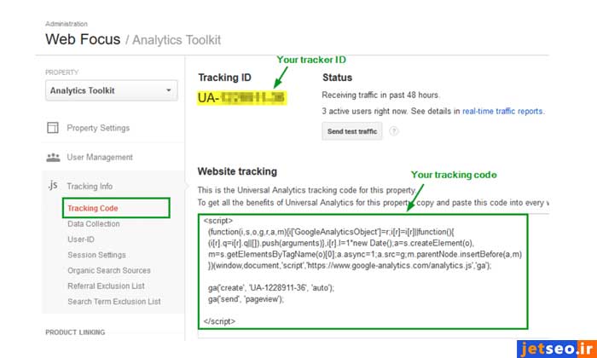
Task: Click the highlighted Tracking ID value
Action: click(x=241, y=99)
